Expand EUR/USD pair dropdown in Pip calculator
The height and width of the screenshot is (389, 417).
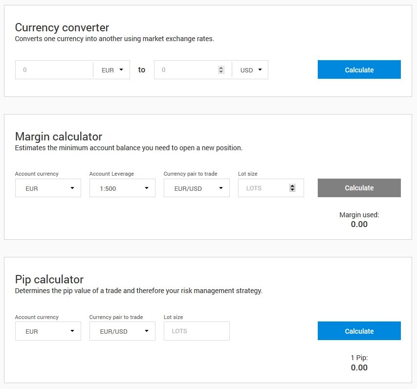[x=122, y=331]
